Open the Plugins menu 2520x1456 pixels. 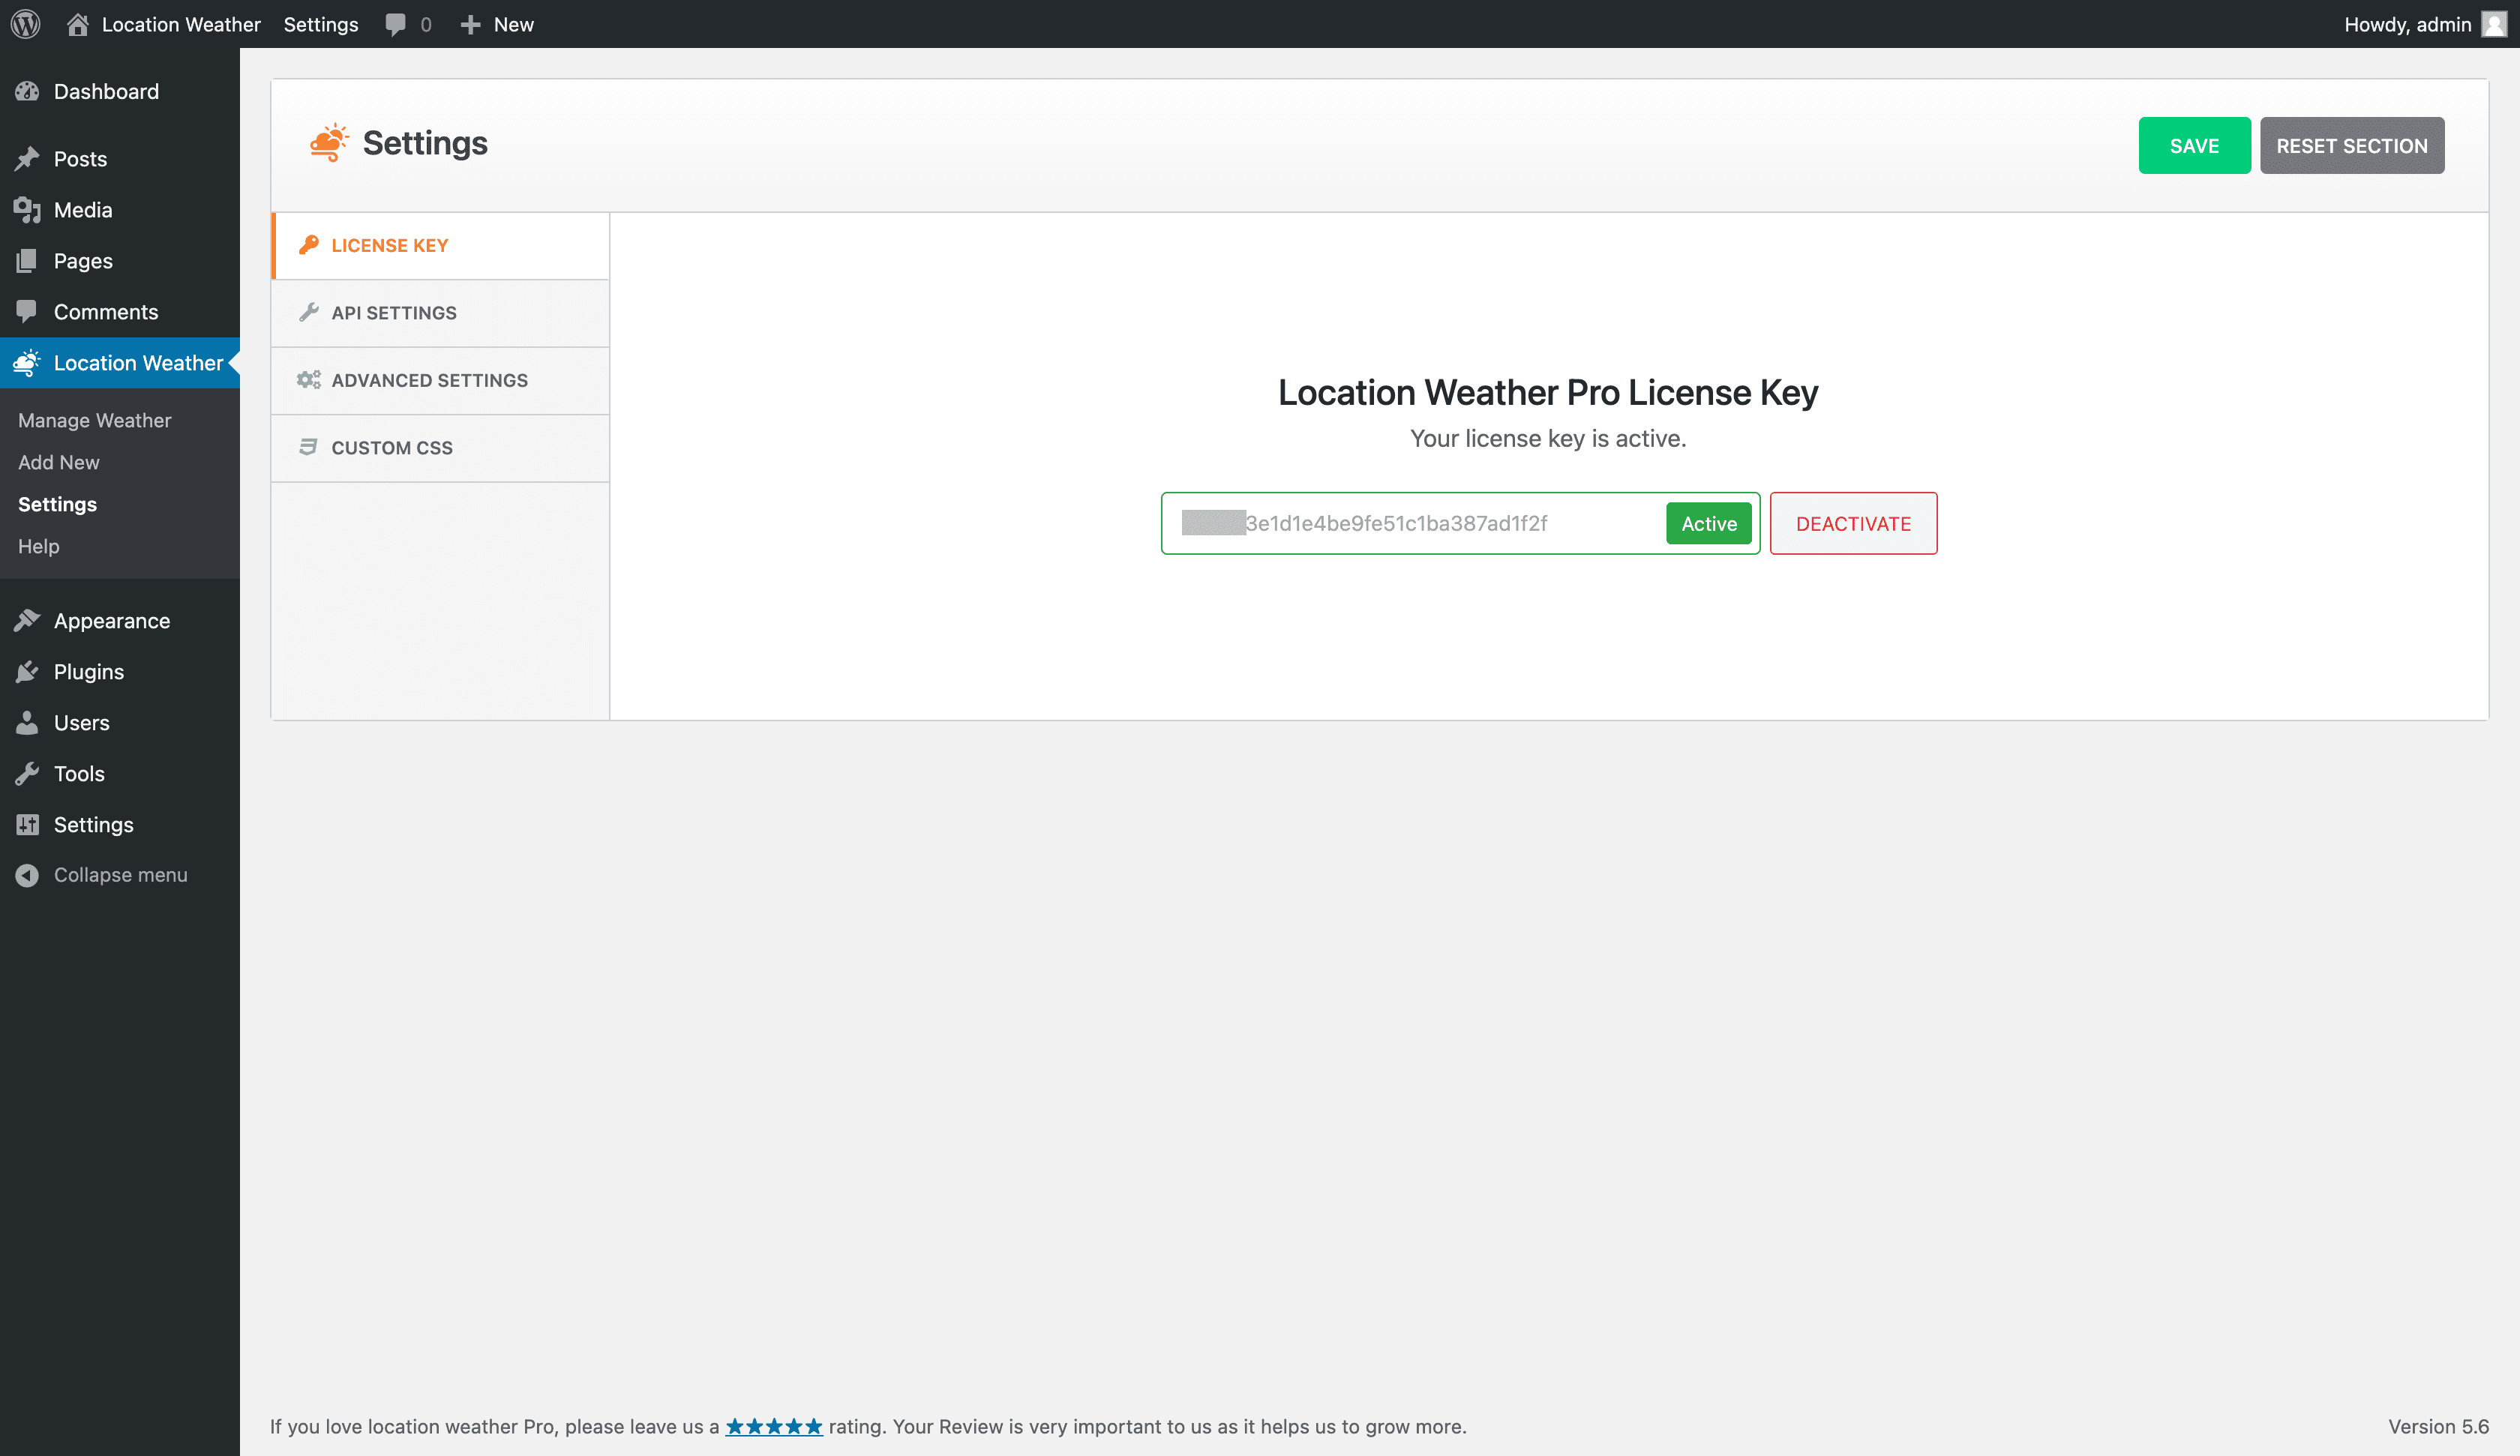(89, 672)
